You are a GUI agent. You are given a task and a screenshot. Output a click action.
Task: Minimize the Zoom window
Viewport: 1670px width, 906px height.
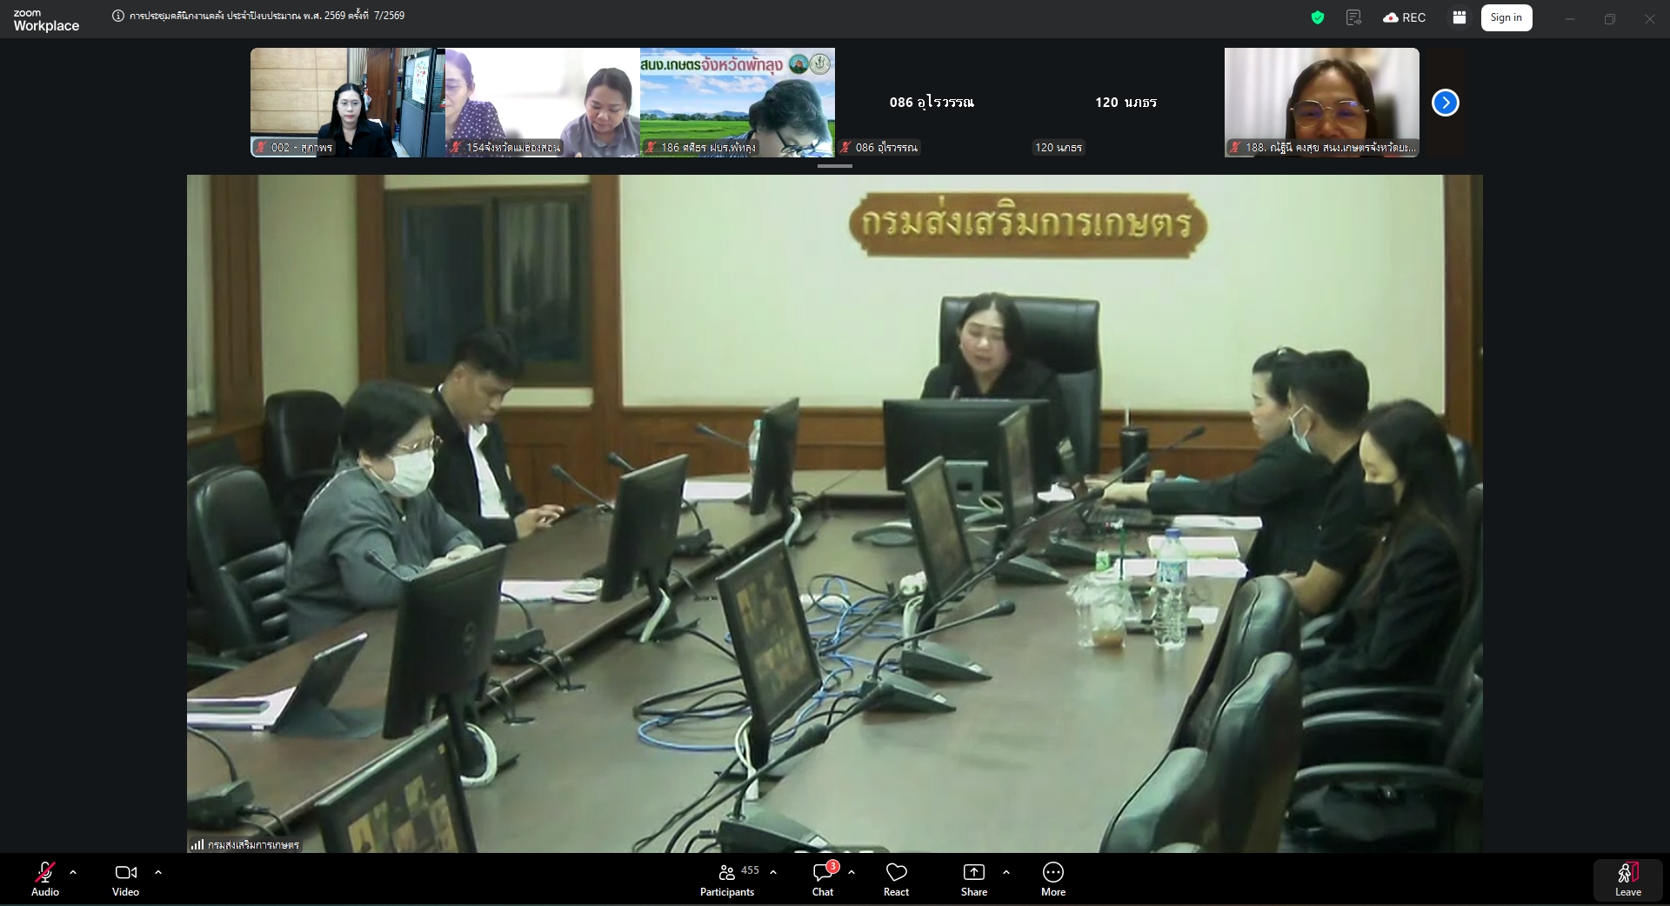pos(1570,18)
